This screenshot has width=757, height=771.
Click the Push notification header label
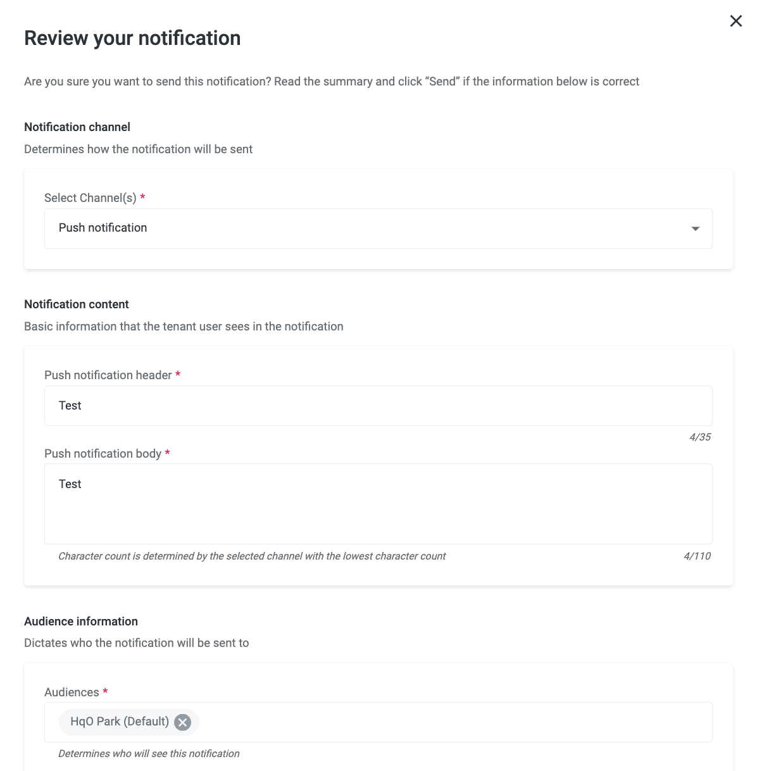point(108,375)
